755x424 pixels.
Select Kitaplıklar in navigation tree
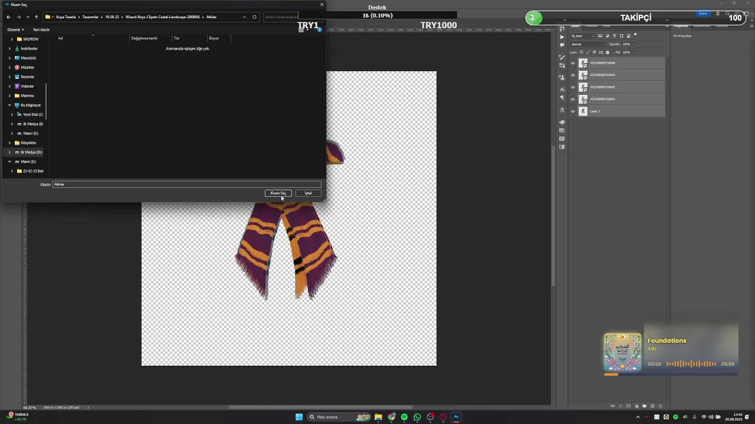pos(28,143)
